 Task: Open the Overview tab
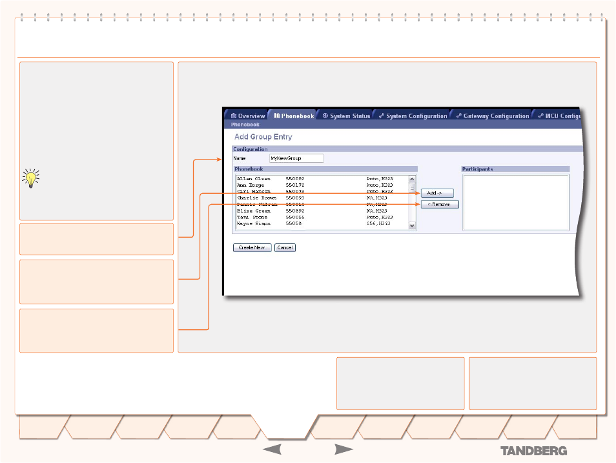[x=248, y=116]
